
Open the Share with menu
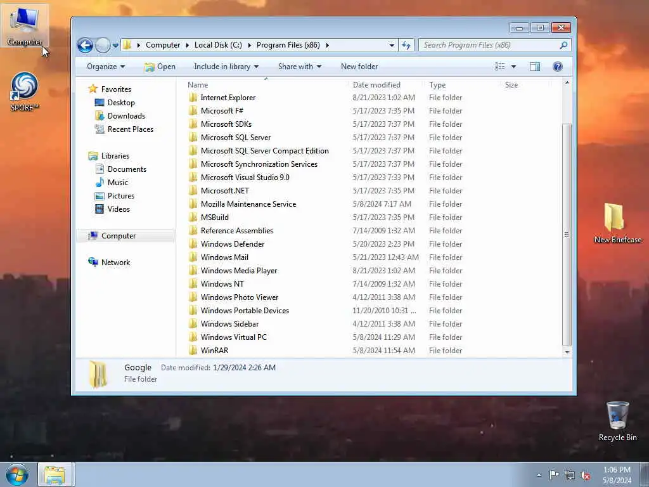(300, 67)
